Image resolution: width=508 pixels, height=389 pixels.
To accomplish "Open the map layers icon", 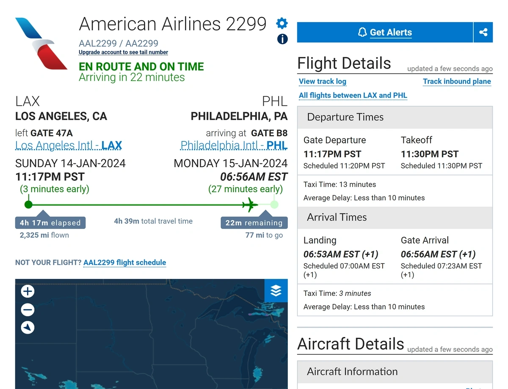I will [276, 290].
